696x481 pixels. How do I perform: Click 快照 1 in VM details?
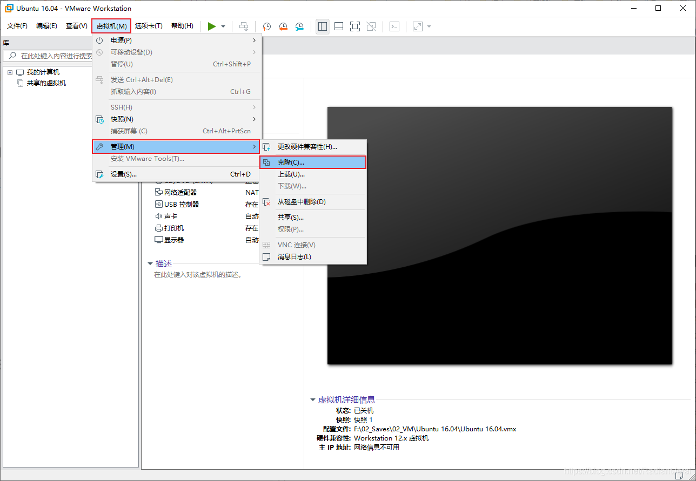[x=363, y=420]
